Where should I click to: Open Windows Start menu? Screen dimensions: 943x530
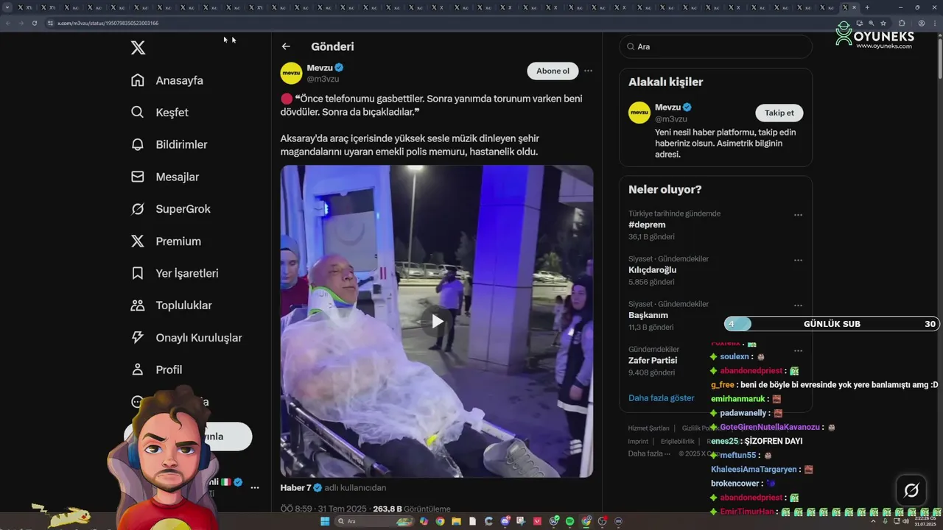[x=325, y=521]
